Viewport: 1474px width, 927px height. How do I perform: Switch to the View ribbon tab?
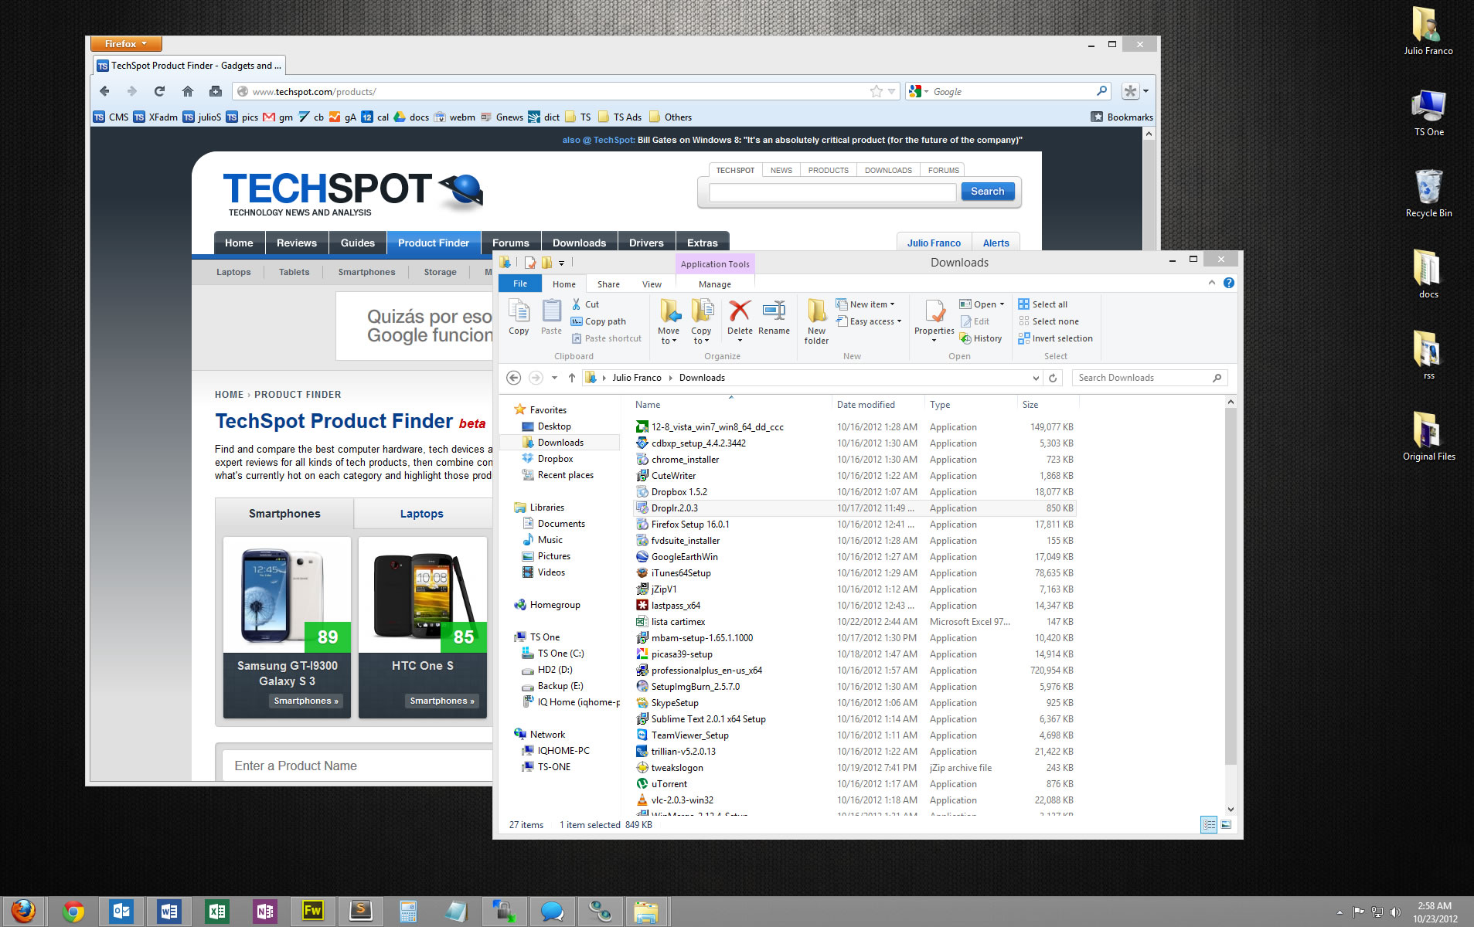pos(652,284)
